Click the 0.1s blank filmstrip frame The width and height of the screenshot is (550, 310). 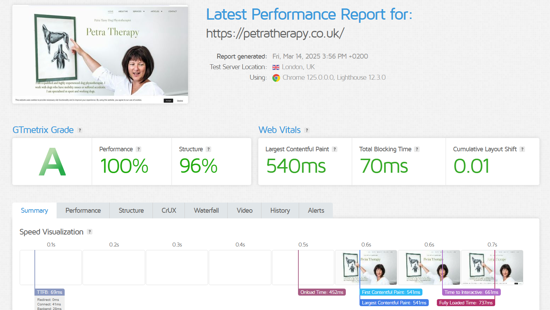[51, 268]
